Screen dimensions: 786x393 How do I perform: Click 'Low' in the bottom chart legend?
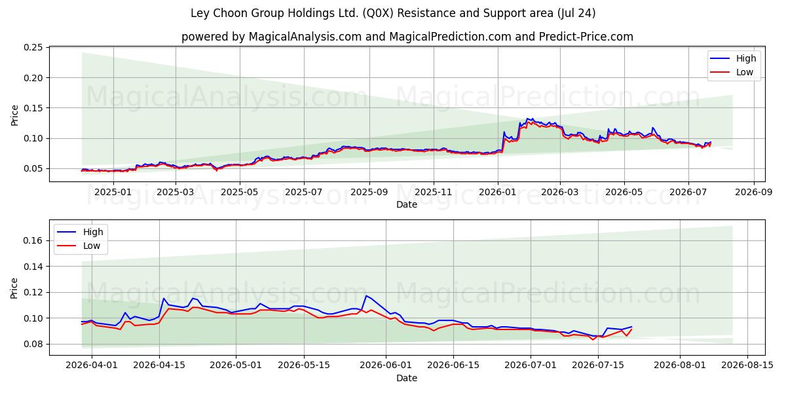pyautogui.click(x=92, y=246)
